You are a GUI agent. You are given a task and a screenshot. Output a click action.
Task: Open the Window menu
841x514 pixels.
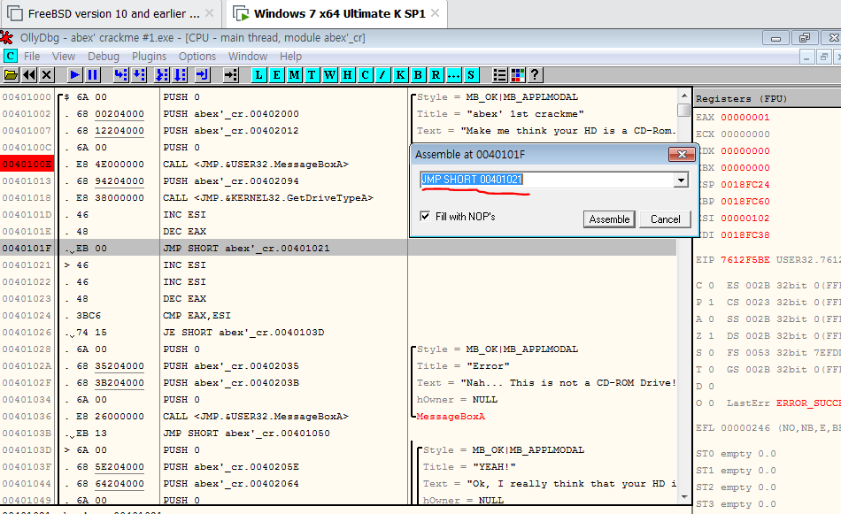(x=248, y=57)
